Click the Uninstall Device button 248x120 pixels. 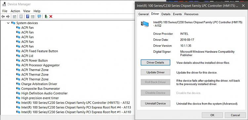(x=155, y=104)
